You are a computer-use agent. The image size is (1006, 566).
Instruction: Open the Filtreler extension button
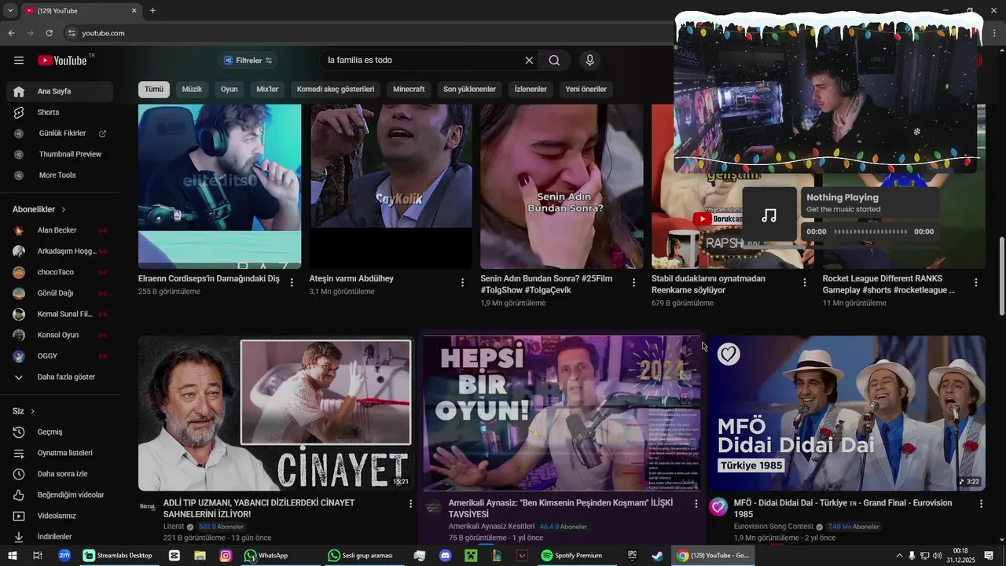pos(248,61)
